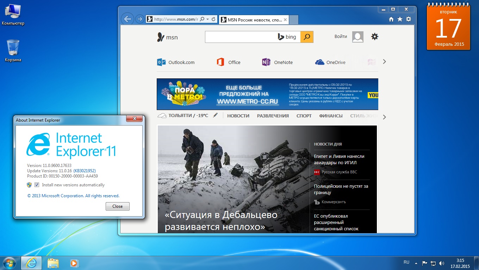
Task: Select the MSN Россия browser tab
Action: [254, 20]
